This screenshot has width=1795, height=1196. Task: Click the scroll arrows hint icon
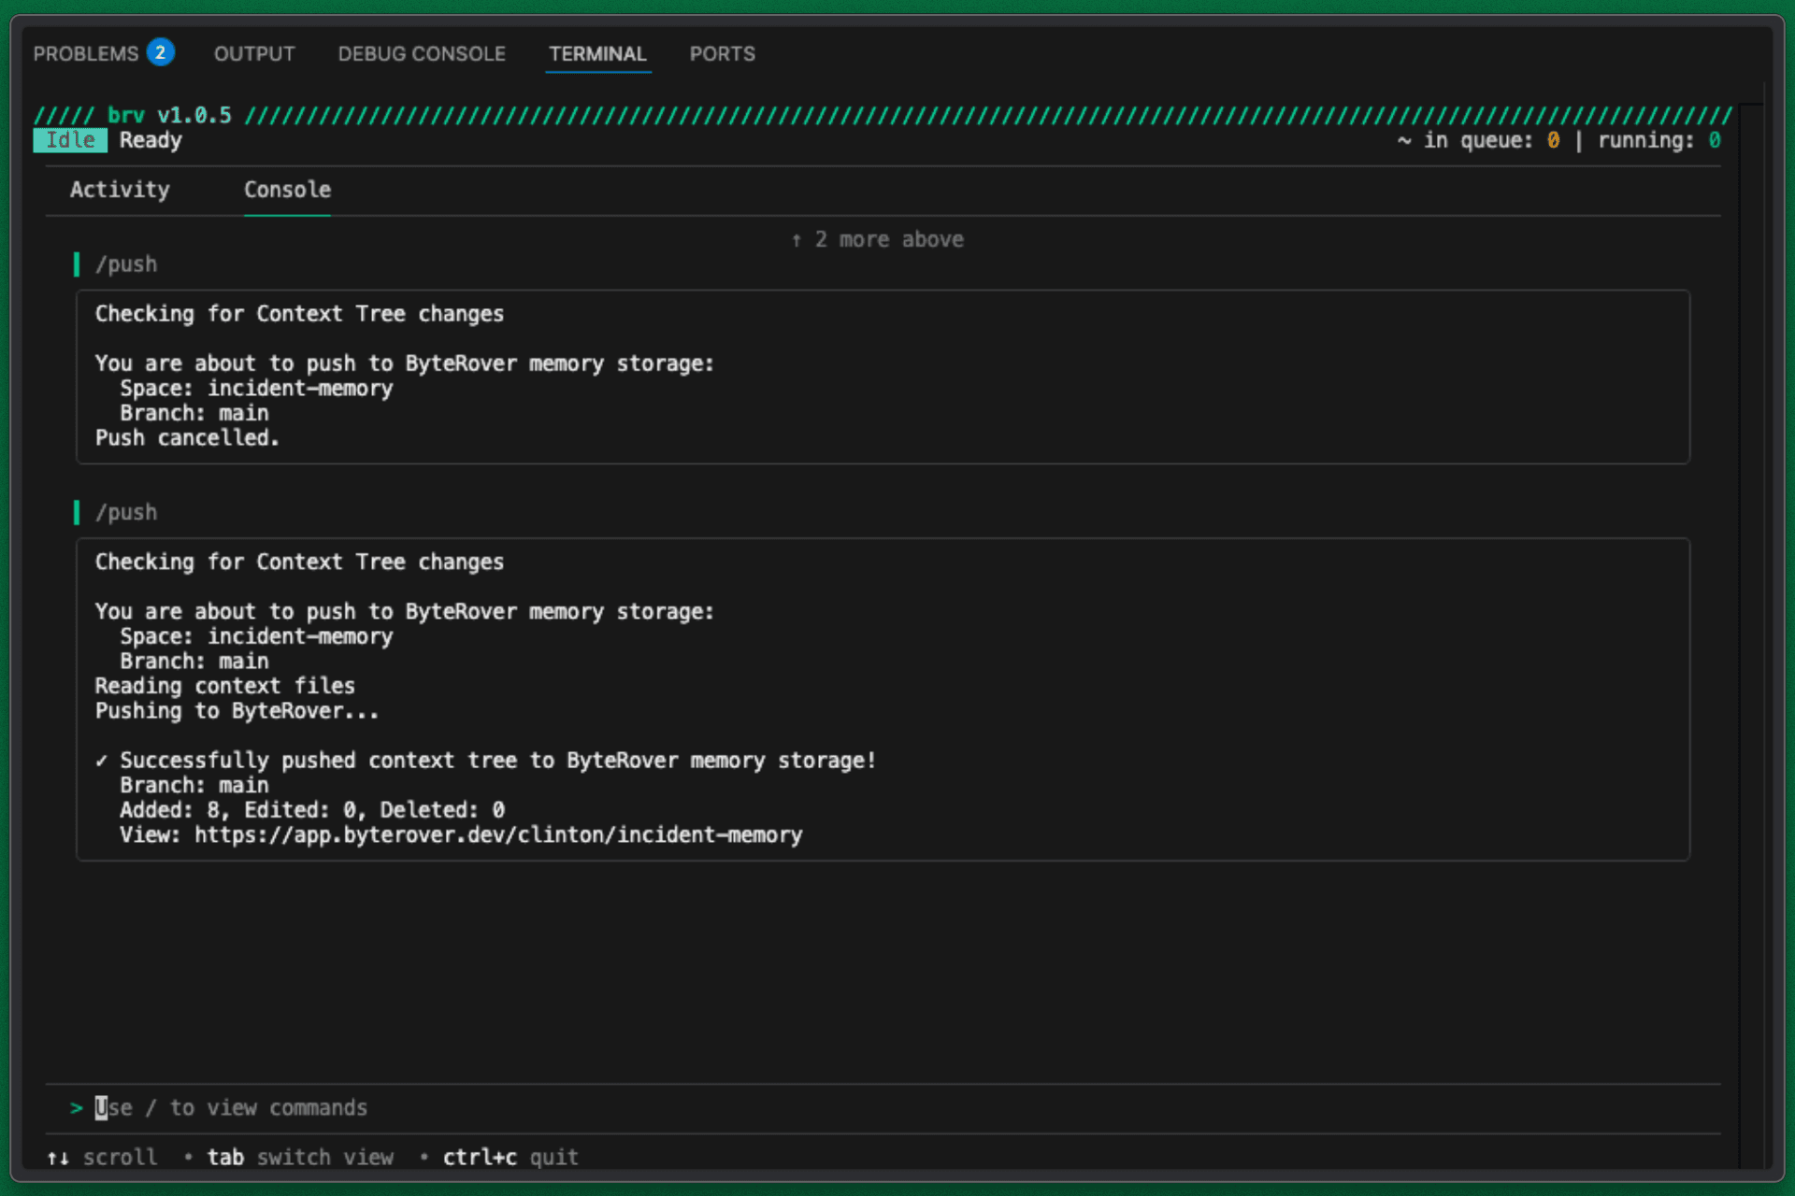pyautogui.click(x=58, y=1158)
